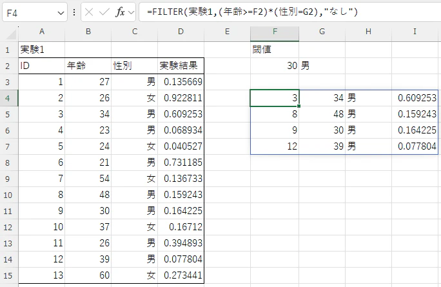Expand the dropdown arrow next to fx
The height and width of the screenshot is (287, 441).
131,12
